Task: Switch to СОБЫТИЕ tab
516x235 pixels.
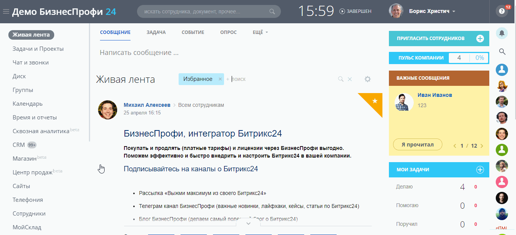Action: (x=193, y=32)
